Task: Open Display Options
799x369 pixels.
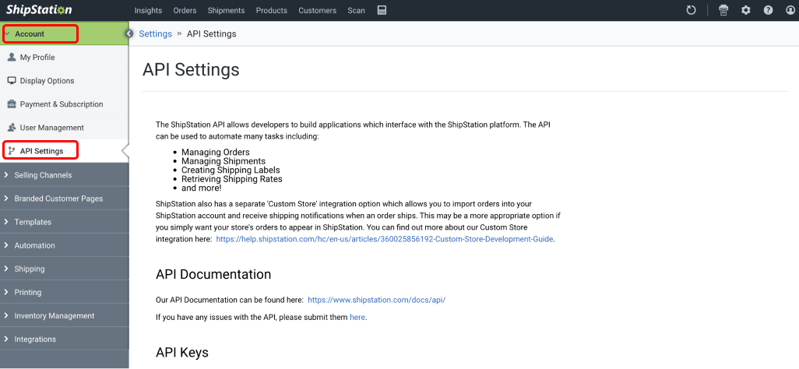Action: [x=64, y=80]
